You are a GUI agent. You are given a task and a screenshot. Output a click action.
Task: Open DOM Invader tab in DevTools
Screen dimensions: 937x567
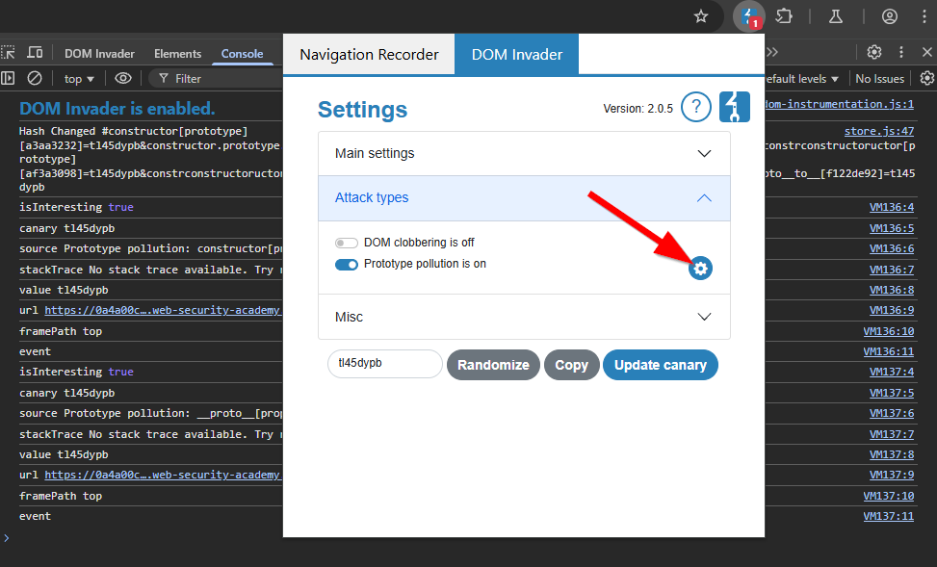[x=99, y=54]
